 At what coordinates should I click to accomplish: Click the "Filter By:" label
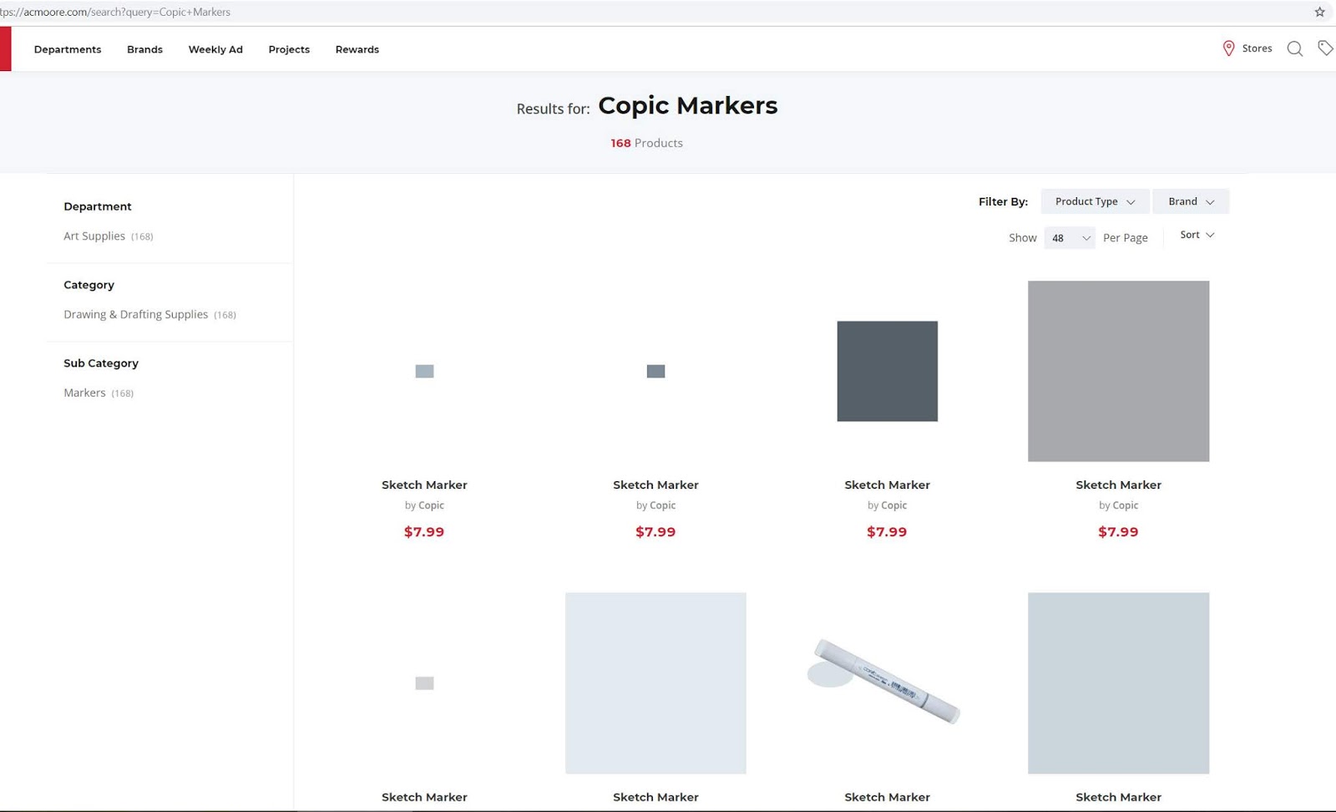pos(1003,201)
